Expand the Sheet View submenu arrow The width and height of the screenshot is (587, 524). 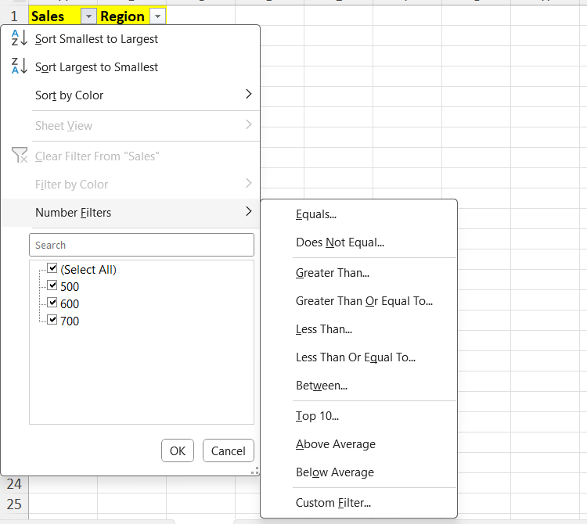pos(248,124)
